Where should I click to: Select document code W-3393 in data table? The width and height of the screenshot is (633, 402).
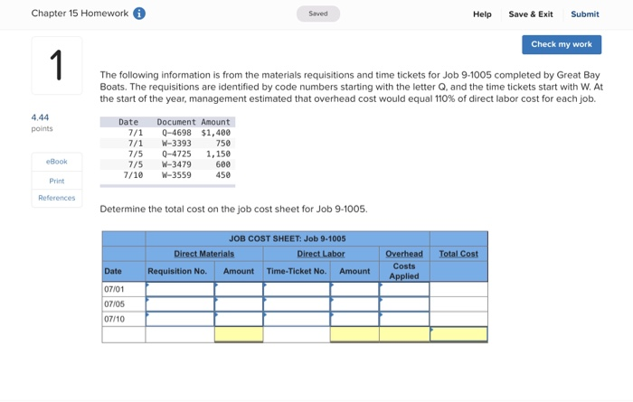176,143
